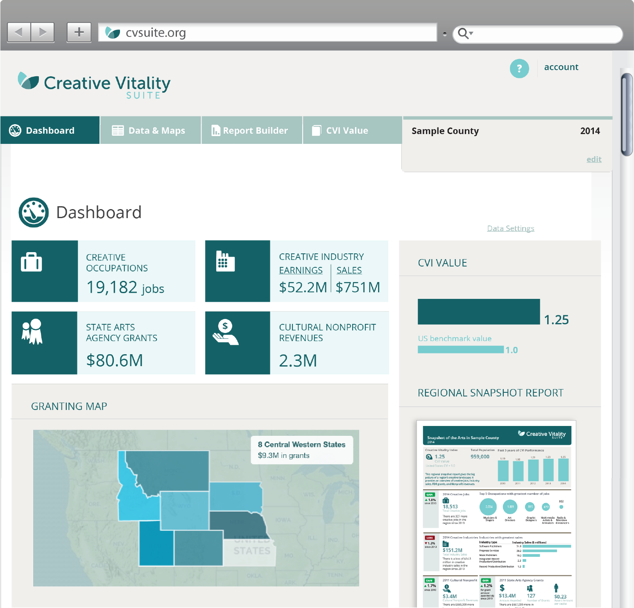Open a new tab with plus button
Viewport: 634px width, 608px height.
coord(79,32)
